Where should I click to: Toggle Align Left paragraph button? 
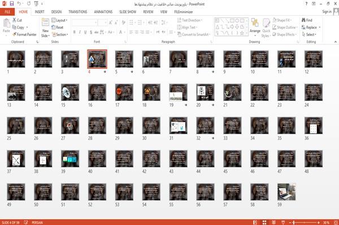131,32
